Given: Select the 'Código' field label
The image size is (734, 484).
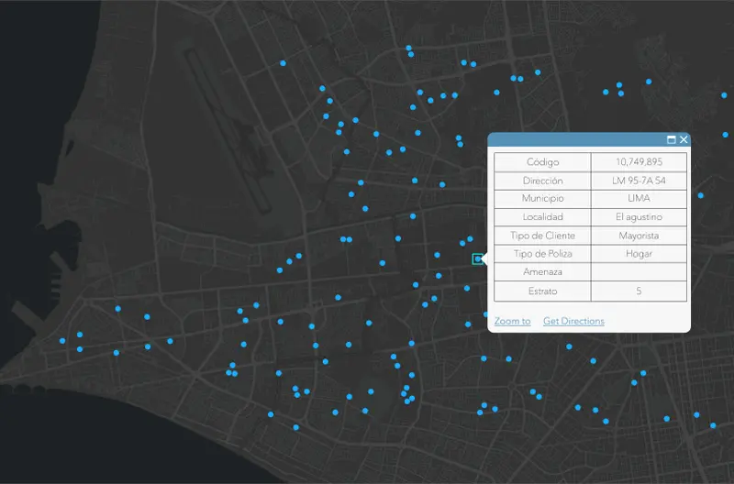Looking at the screenshot, I should [542, 162].
